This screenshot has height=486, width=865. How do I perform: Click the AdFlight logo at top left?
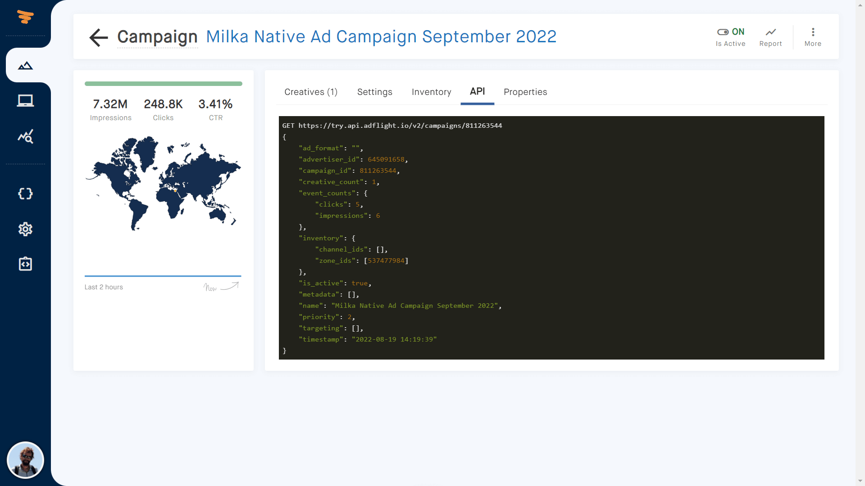click(x=26, y=18)
